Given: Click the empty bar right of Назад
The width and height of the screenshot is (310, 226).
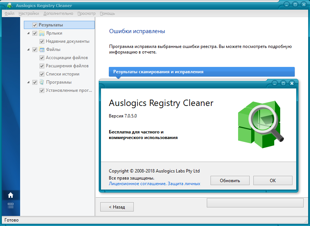Looking at the screenshot, I should pyautogui.click(x=255, y=203).
